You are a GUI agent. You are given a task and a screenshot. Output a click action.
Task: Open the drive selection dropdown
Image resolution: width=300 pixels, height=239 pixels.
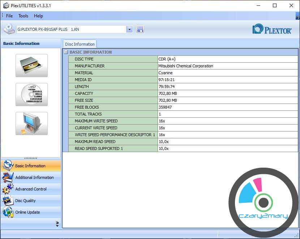[129, 29]
